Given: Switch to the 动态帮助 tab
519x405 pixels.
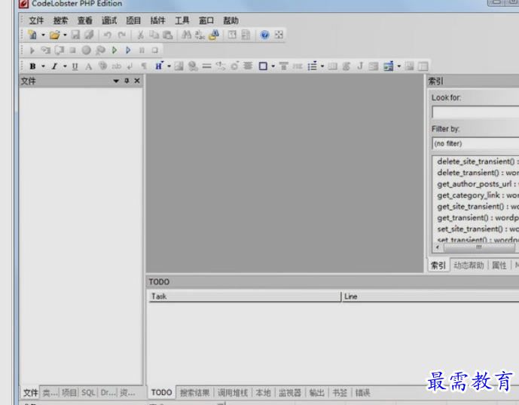Looking at the screenshot, I should tap(469, 265).
